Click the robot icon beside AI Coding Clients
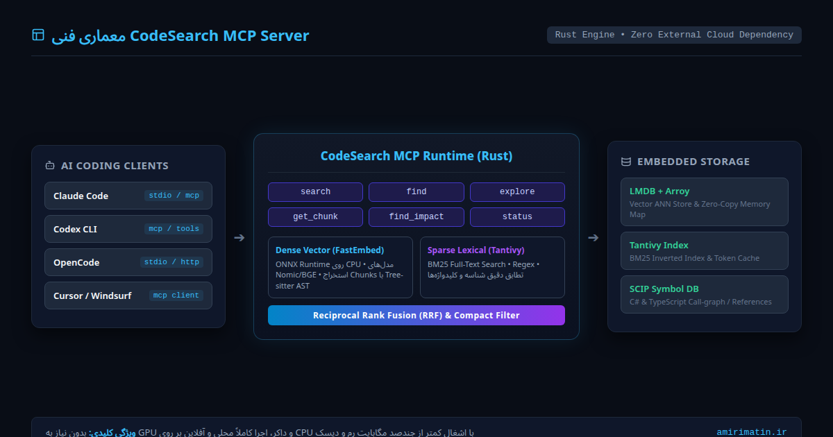The width and height of the screenshot is (833, 437). tap(50, 166)
